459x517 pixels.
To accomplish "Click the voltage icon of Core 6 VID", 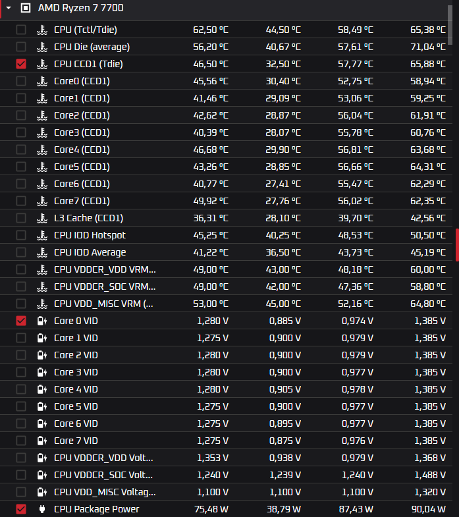I will pos(42,423).
